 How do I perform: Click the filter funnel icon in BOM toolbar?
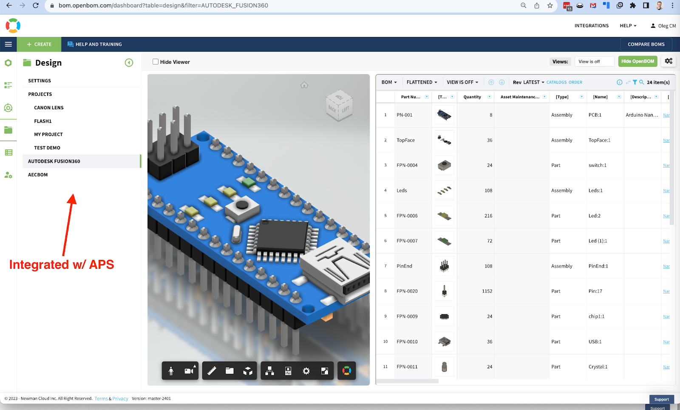(x=635, y=83)
